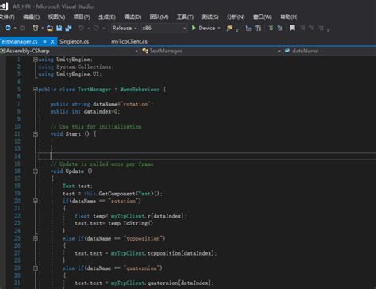This screenshot has width=376, height=289.
Task: Open the 文件(F) menu
Action: pos(7,17)
